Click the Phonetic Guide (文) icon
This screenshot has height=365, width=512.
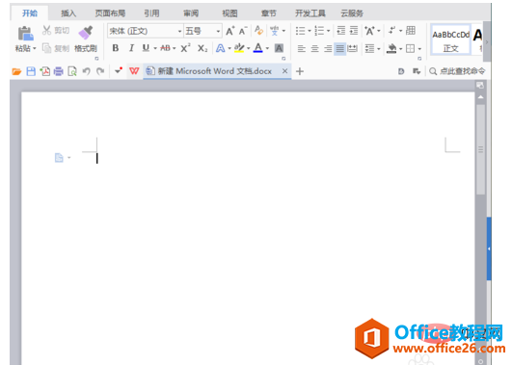click(274, 31)
